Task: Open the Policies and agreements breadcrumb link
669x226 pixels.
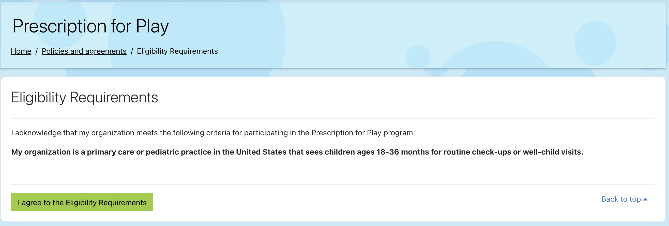Action: pyautogui.click(x=84, y=51)
